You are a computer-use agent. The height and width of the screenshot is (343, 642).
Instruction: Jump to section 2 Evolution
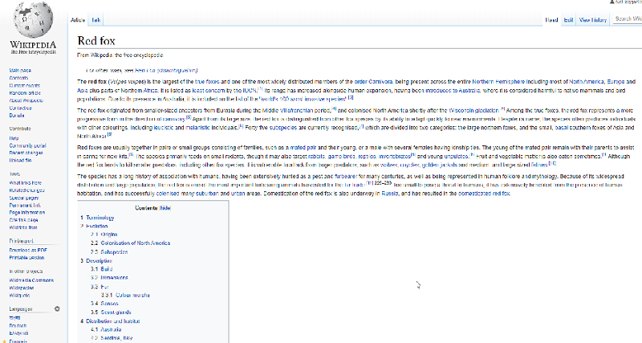click(94, 226)
